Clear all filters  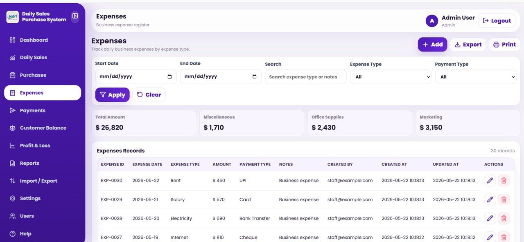[x=149, y=95]
